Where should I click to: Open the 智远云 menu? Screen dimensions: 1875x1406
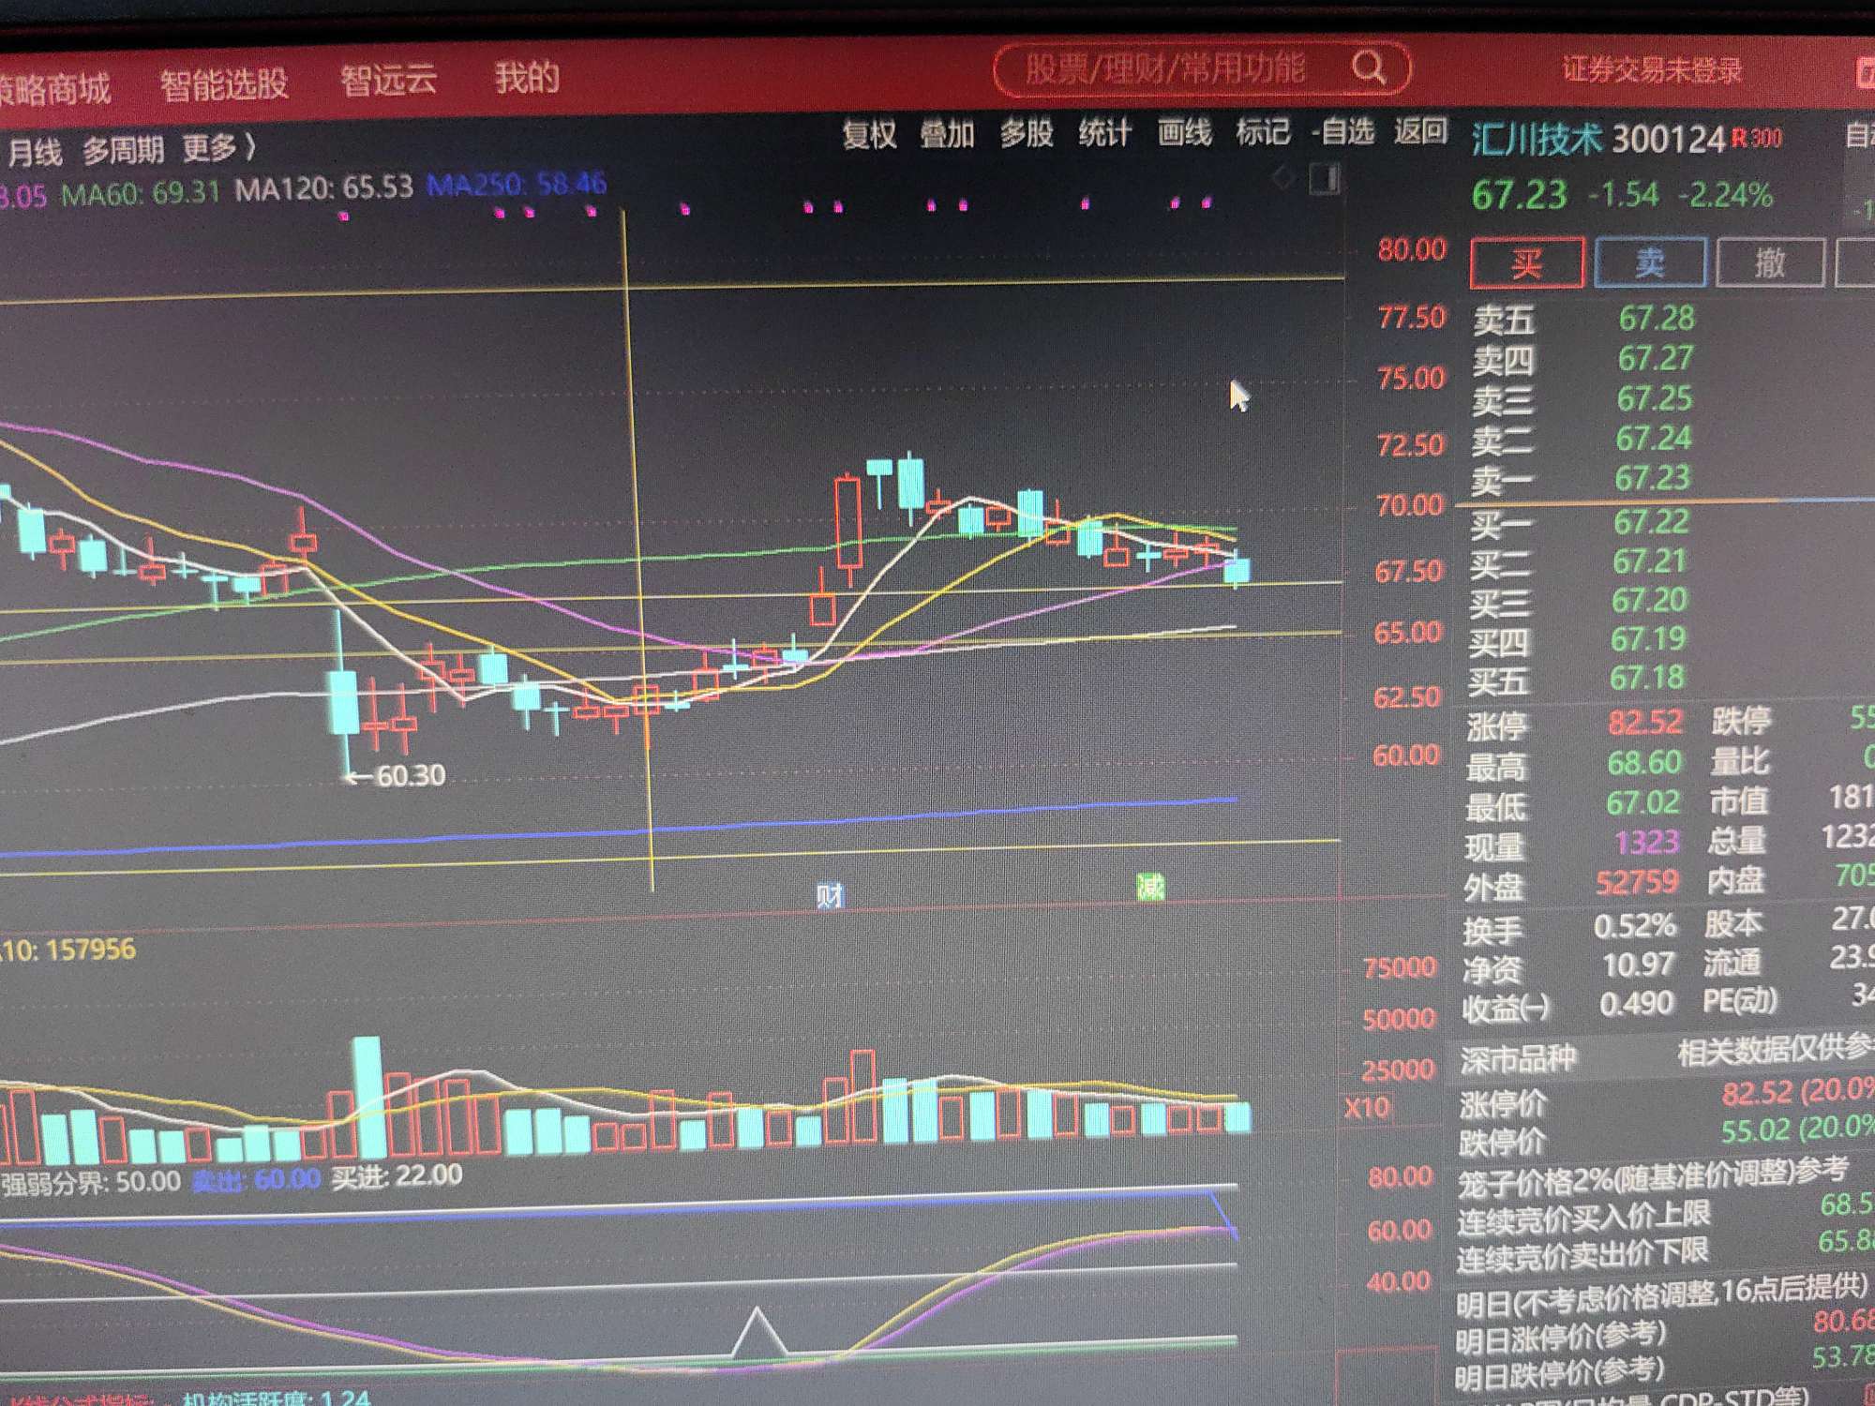(388, 80)
